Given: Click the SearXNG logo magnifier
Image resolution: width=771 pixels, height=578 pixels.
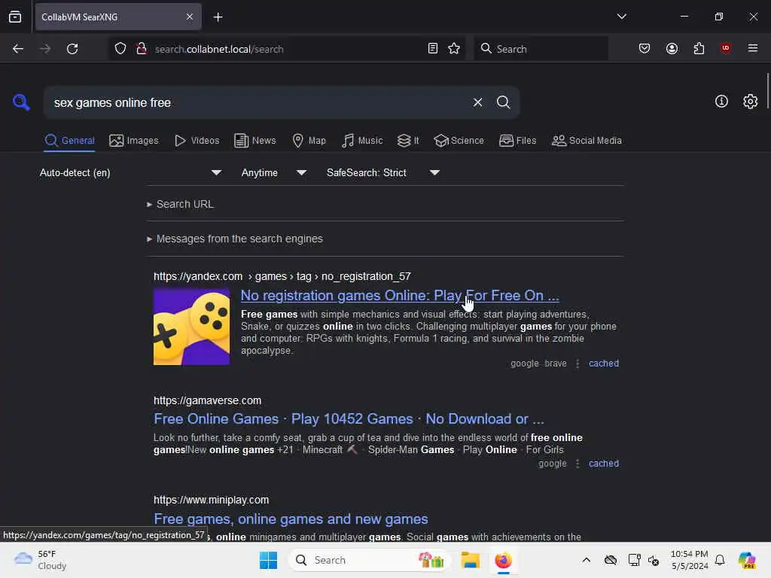Looking at the screenshot, I should coord(21,102).
